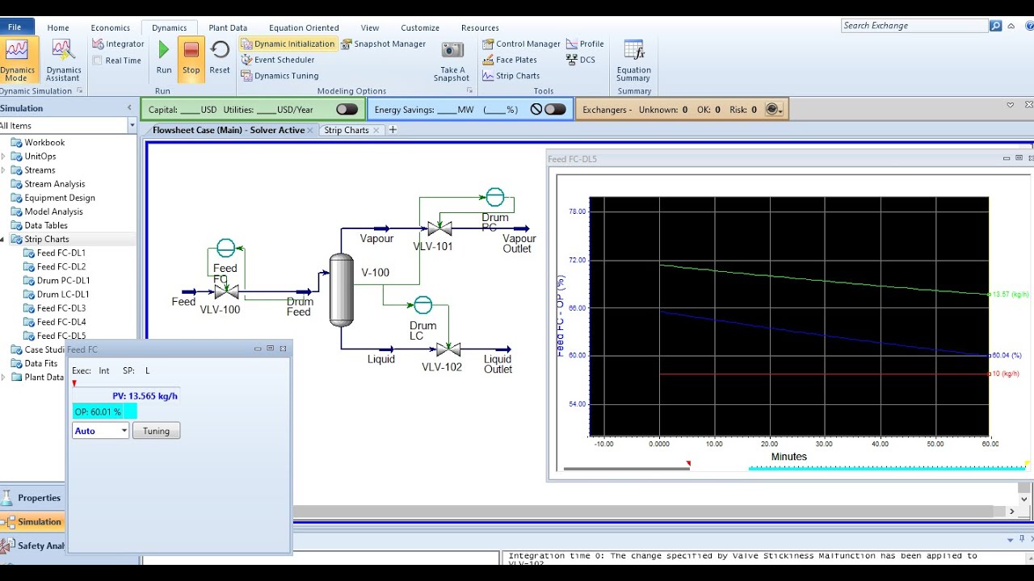The width and height of the screenshot is (1034, 581).
Task: Click the Exchange search magnifier icon
Action: (996, 26)
